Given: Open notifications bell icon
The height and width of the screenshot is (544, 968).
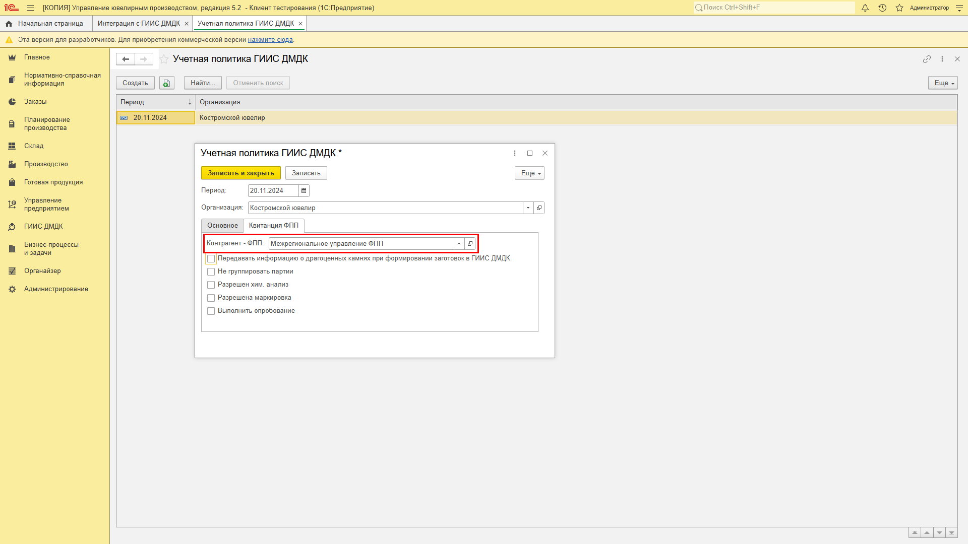Looking at the screenshot, I should coord(865,8).
